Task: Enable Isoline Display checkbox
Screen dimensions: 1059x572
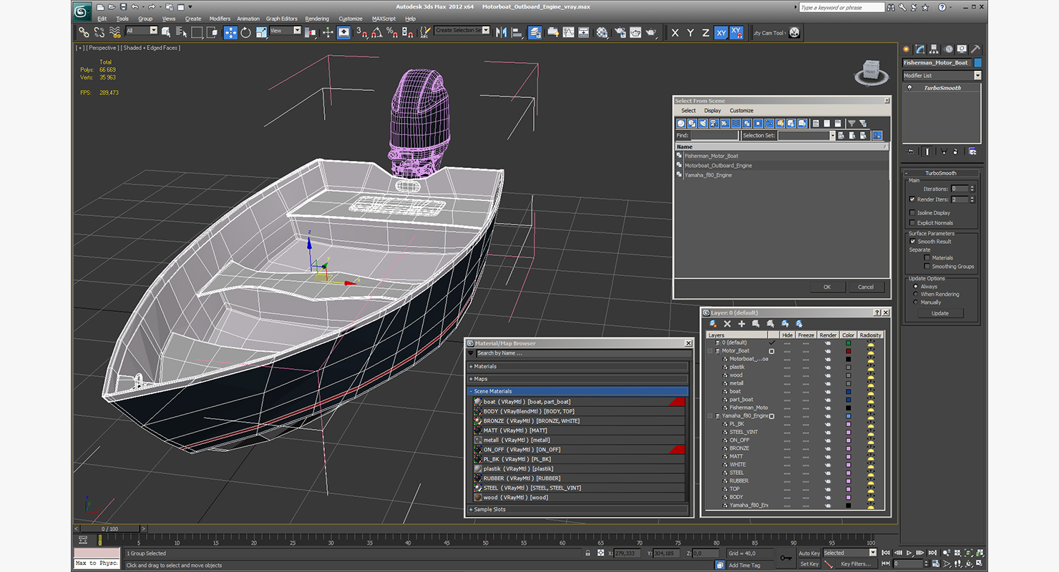Action: tap(912, 213)
